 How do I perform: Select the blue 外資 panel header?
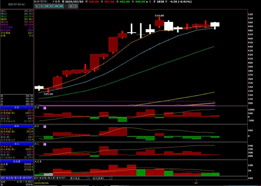[x=17, y=107]
